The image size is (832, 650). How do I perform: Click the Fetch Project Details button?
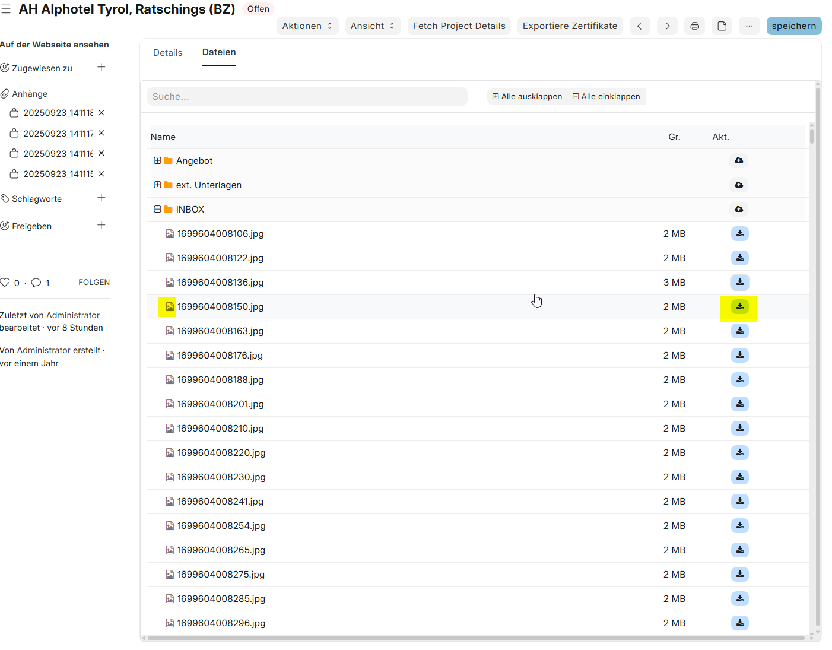point(459,26)
